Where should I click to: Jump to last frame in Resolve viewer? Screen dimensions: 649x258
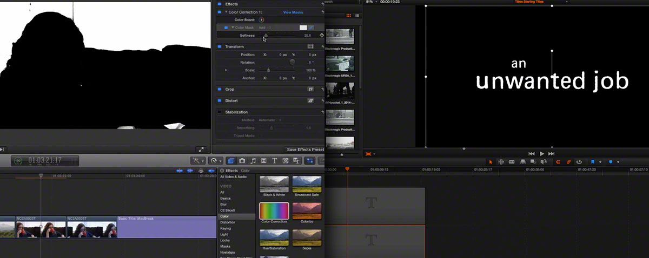[x=551, y=154]
